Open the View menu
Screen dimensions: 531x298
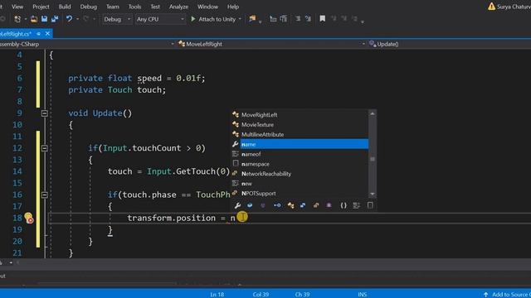(x=17, y=7)
